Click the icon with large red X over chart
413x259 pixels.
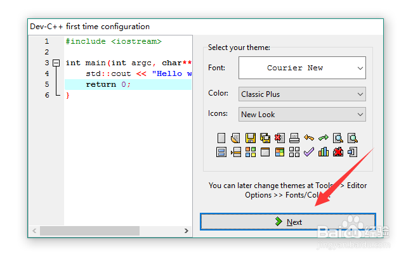338,152
